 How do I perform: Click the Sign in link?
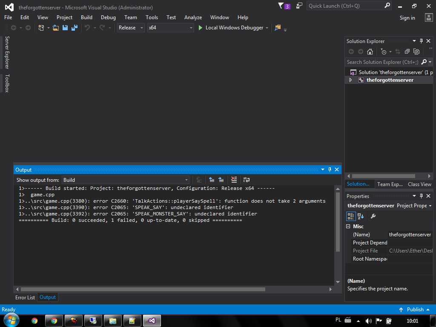point(407,18)
